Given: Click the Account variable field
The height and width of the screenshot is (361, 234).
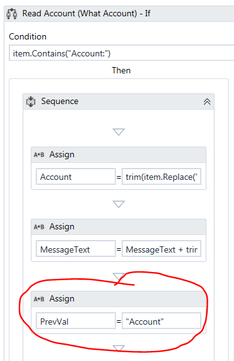Looking at the screenshot, I should pyautogui.click(x=76, y=177).
